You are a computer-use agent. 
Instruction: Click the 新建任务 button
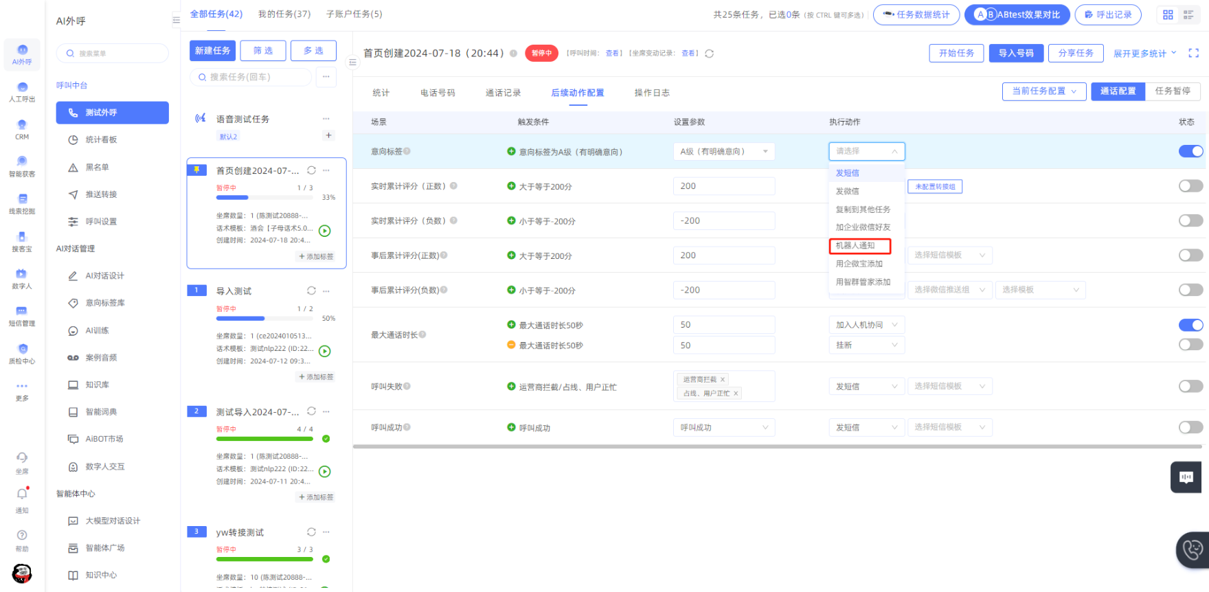[x=212, y=51]
